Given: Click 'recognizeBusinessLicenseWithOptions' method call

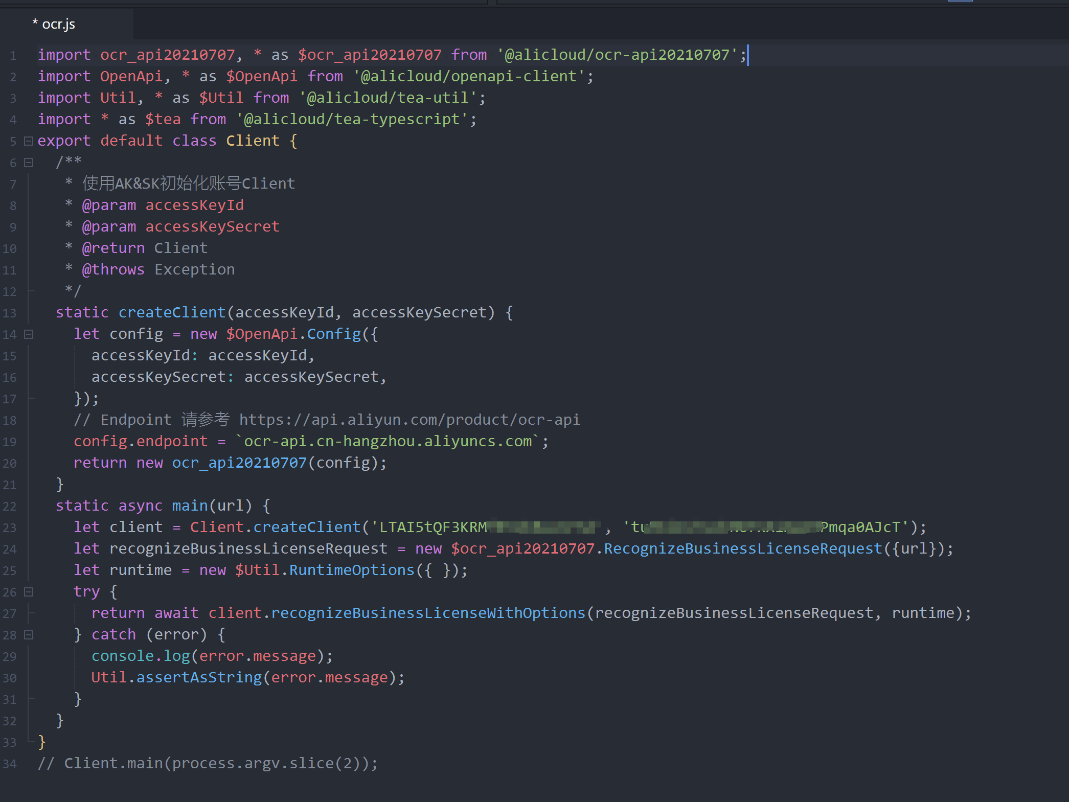Looking at the screenshot, I should [428, 613].
